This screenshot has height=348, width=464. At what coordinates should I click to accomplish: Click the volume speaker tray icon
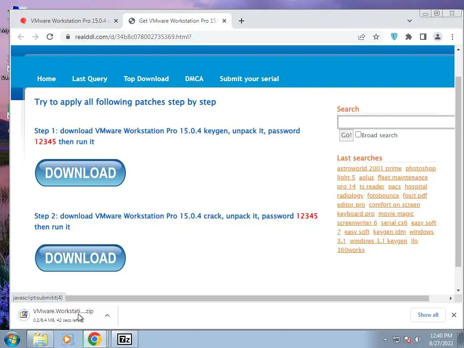[418, 339]
